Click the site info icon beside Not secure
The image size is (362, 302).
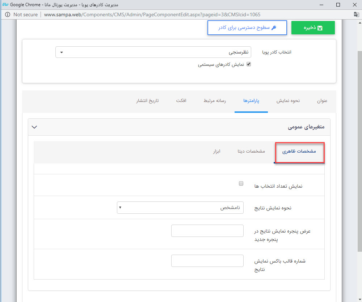coord(7,14)
